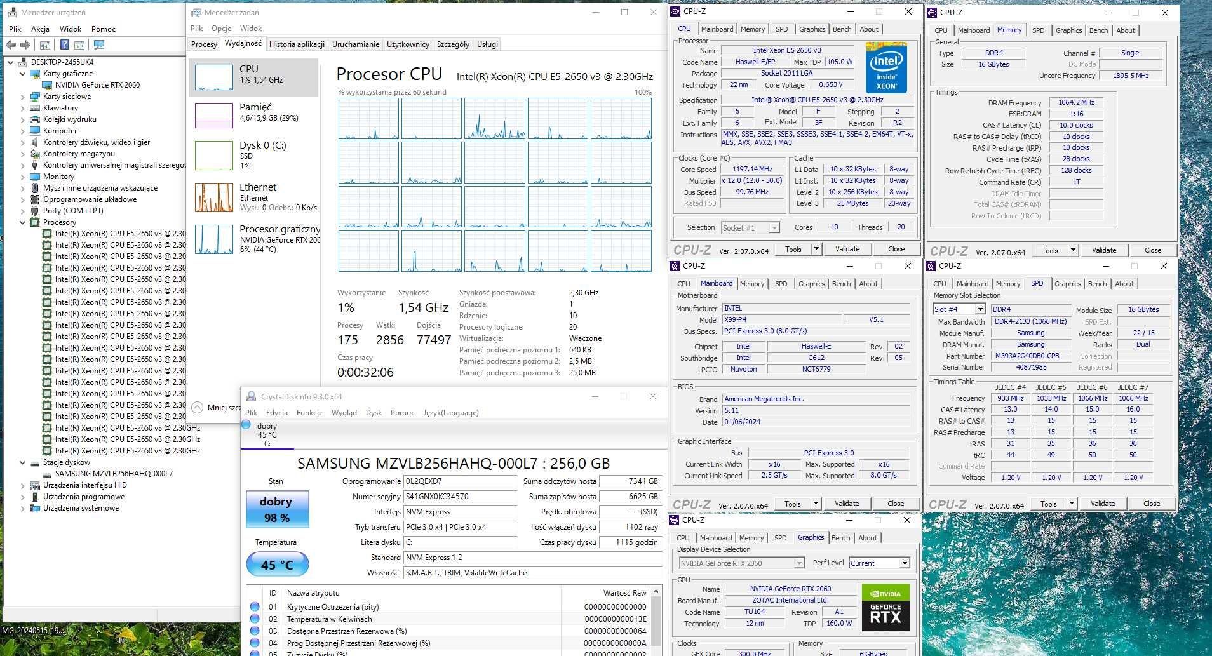Expand the Monitory tree node
This screenshot has height=656, width=1212.
(23, 177)
